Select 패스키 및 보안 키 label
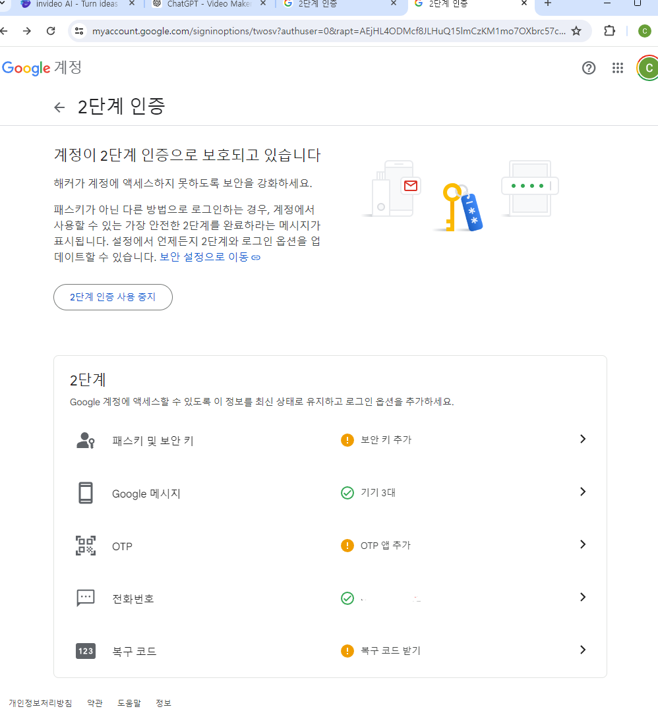Screen dimensions: 658x709 pyautogui.click(x=153, y=441)
